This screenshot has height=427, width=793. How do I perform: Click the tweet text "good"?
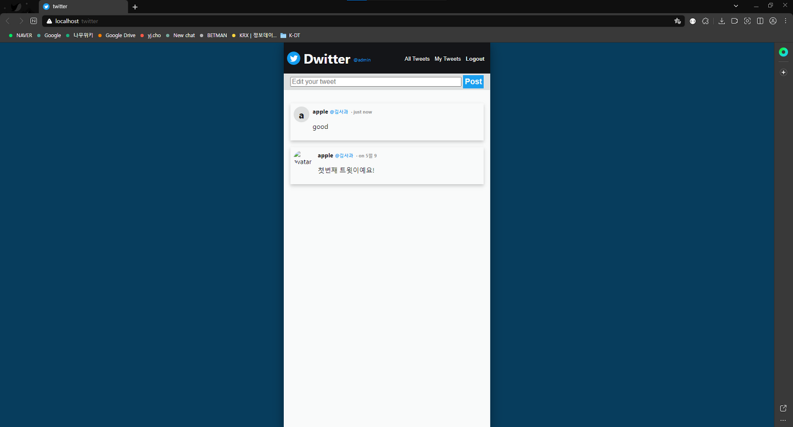[320, 126]
